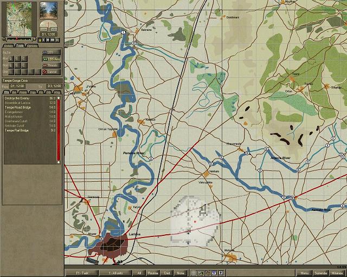The width and height of the screenshot is (347, 277).
Task: Open the OB tab
Action: coord(48,93)
